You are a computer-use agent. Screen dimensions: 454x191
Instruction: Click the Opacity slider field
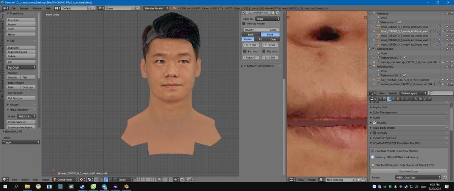point(261,29)
